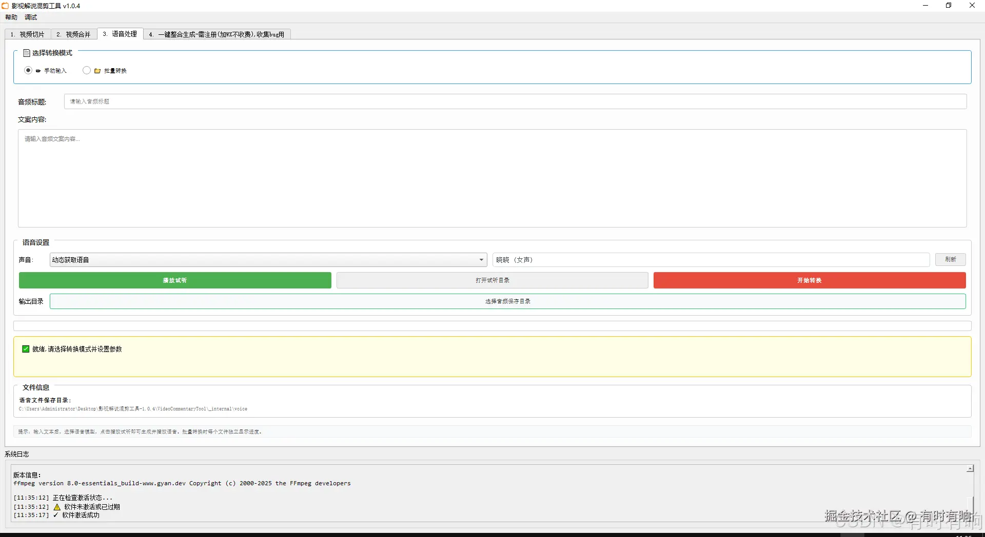This screenshot has height=537, width=985.
Task: Click the 语音文件保存目录 label
Action: pyautogui.click(x=45, y=400)
